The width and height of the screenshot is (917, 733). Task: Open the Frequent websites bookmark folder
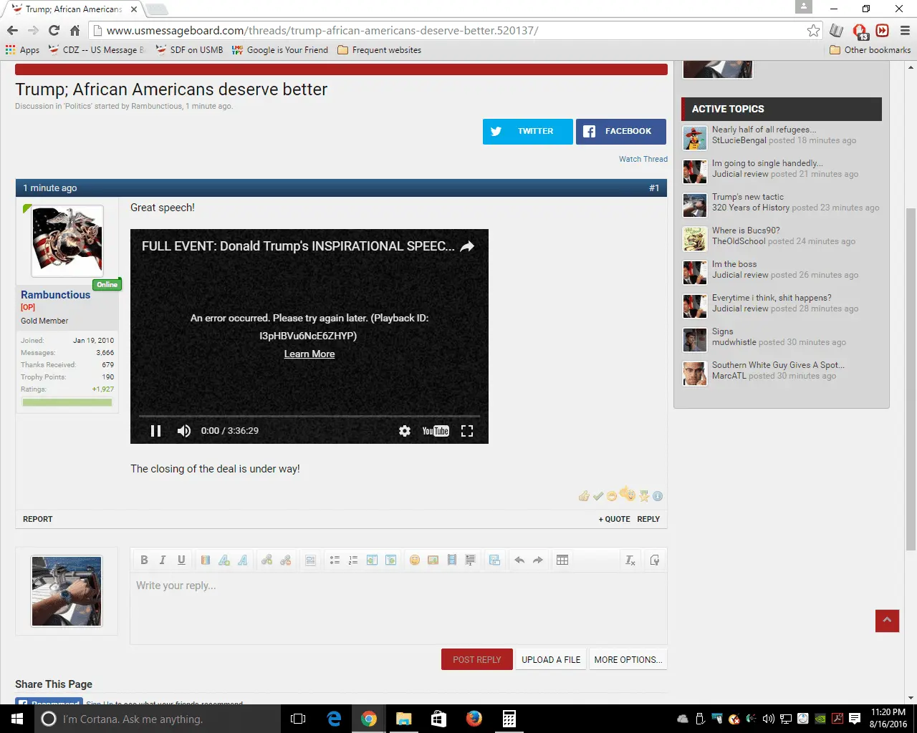coord(379,50)
